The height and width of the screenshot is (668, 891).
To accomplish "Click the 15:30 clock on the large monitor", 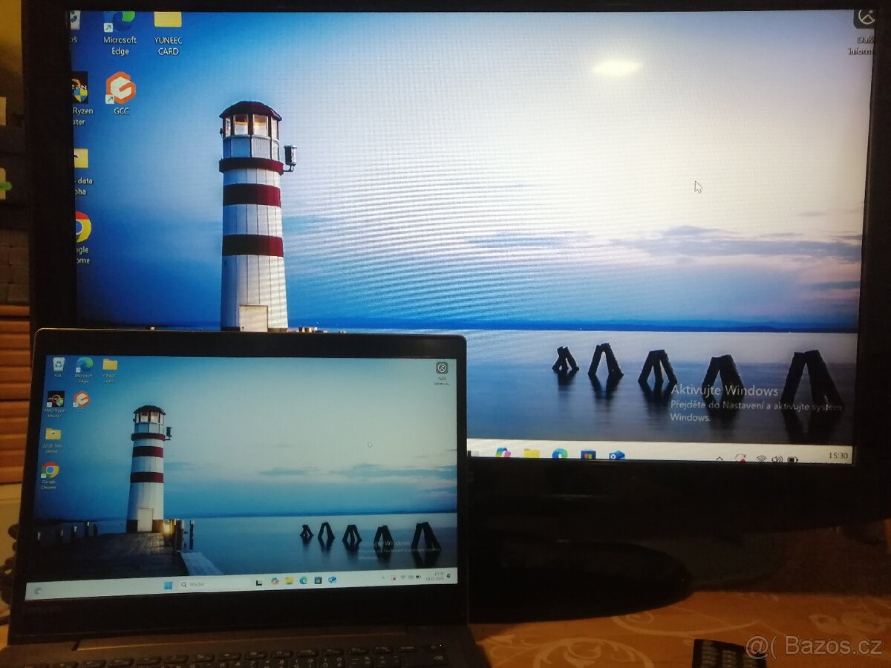I will [x=838, y=456].
